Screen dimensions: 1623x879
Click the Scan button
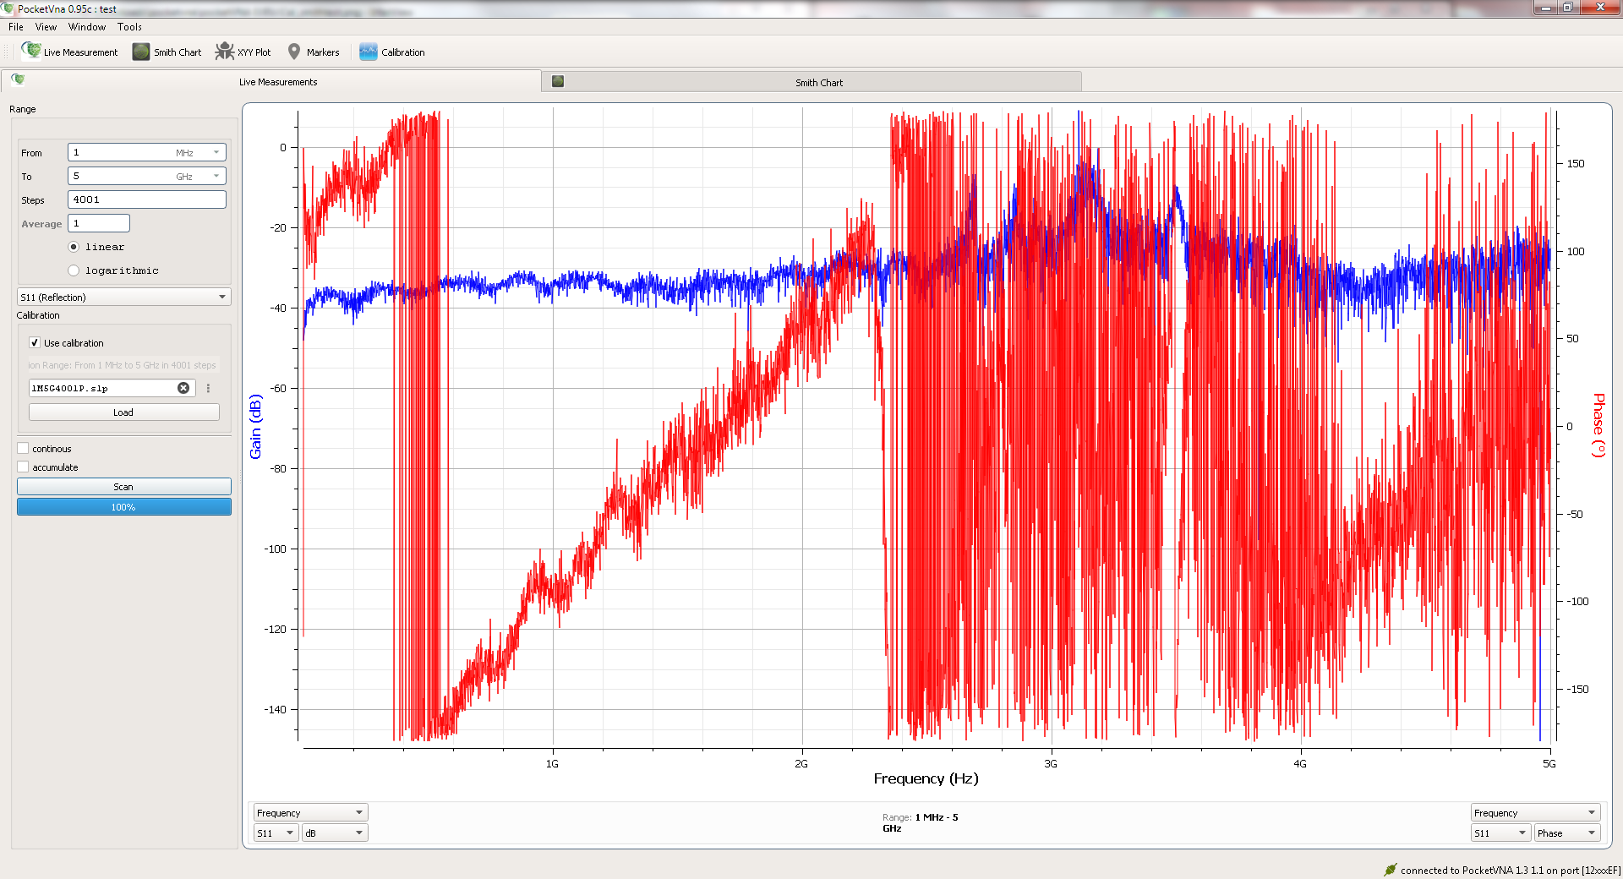[123, 487]
